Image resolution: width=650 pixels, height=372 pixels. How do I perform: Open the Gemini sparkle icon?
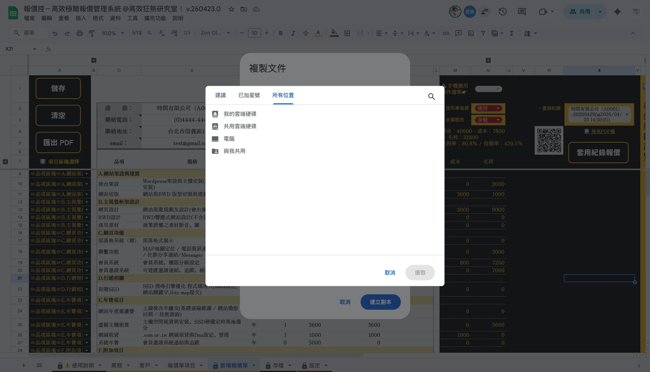point(617,12)
